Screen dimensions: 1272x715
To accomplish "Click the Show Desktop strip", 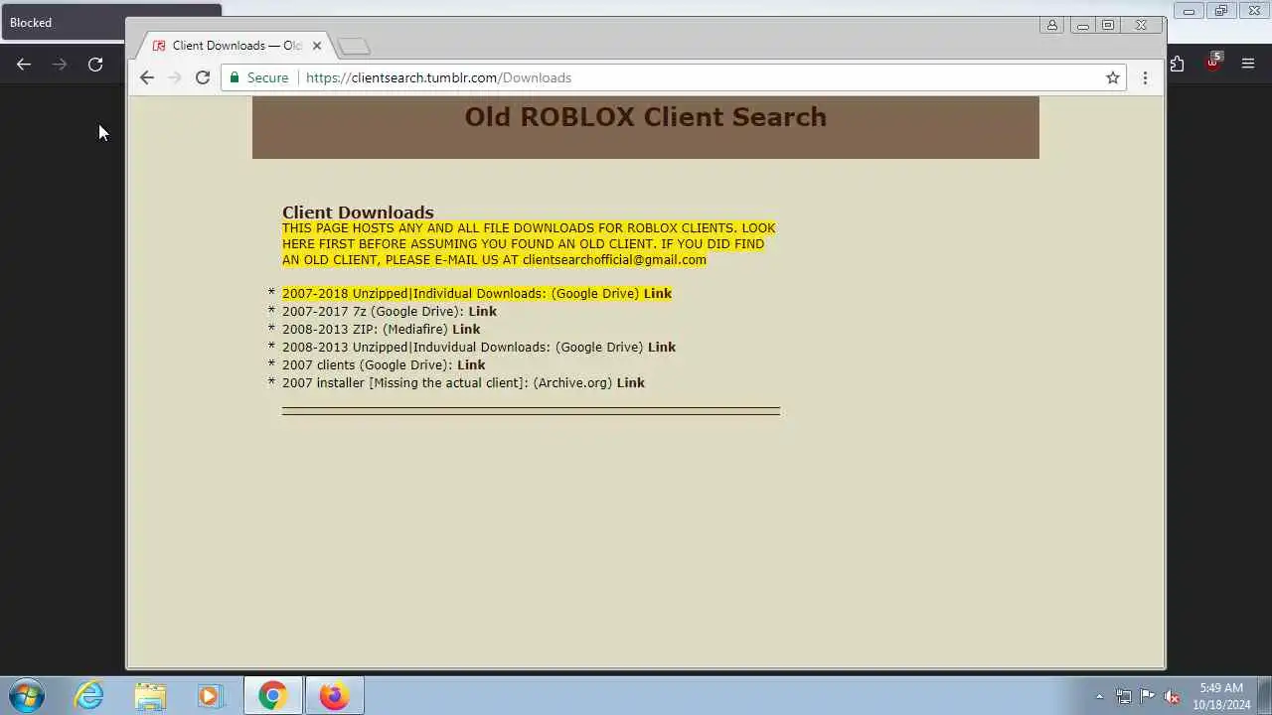I will tap(1265, 696).
